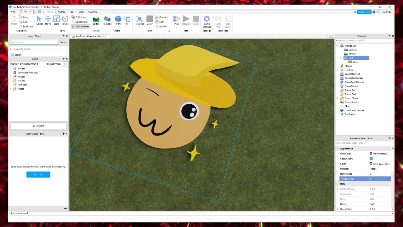The image size is (403, 227).
Task: Open the Toolbox panel
Action: (x=107, y=20)
